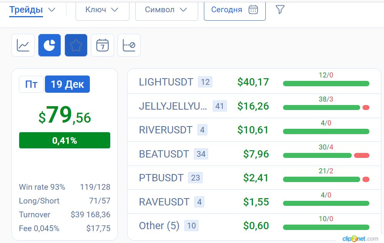Image resolution: width=384 pixels, height=243 pixels.
Task: Click the RIVERUSDT count badge 4
Action: (x=202, y=130)
